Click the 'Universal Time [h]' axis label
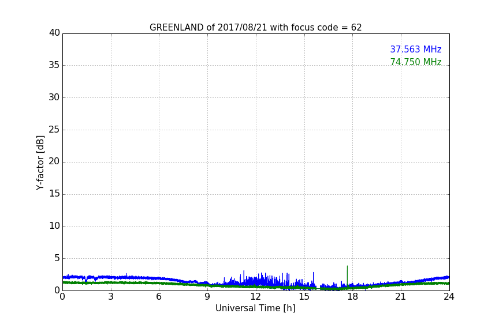The width and height of the screenshot is (499, 332). click(x=255, y=308)
